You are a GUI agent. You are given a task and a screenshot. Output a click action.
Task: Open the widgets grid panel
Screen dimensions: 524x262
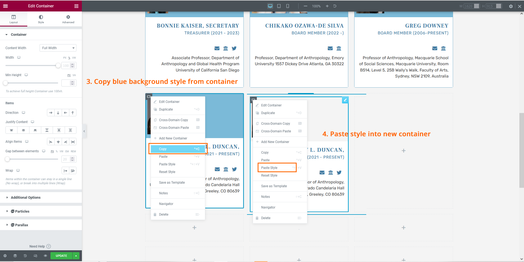(76, 6)
